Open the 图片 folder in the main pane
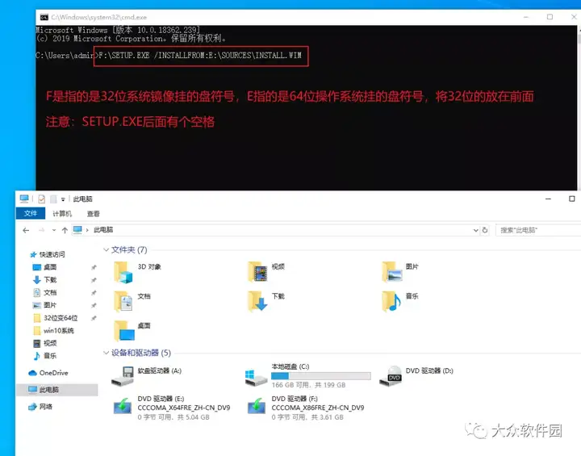 click(x=391, y=272)
